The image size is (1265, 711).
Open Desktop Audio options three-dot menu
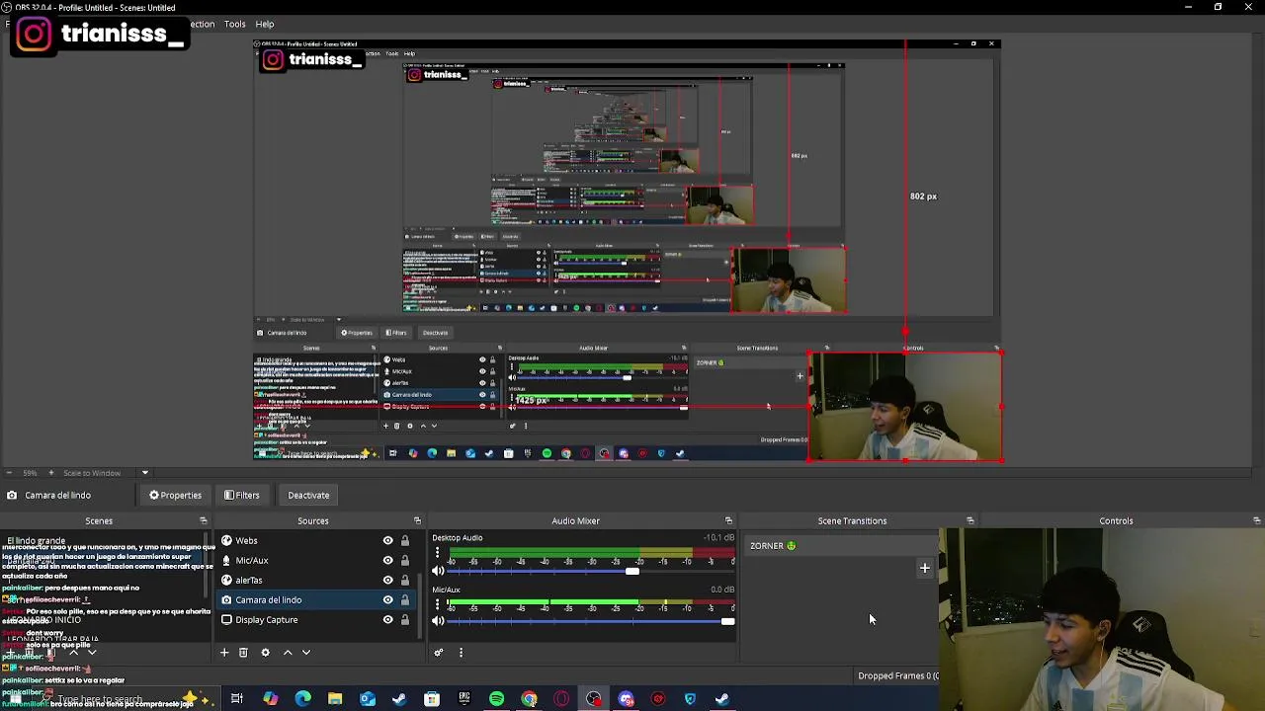[x=437, y=553]
